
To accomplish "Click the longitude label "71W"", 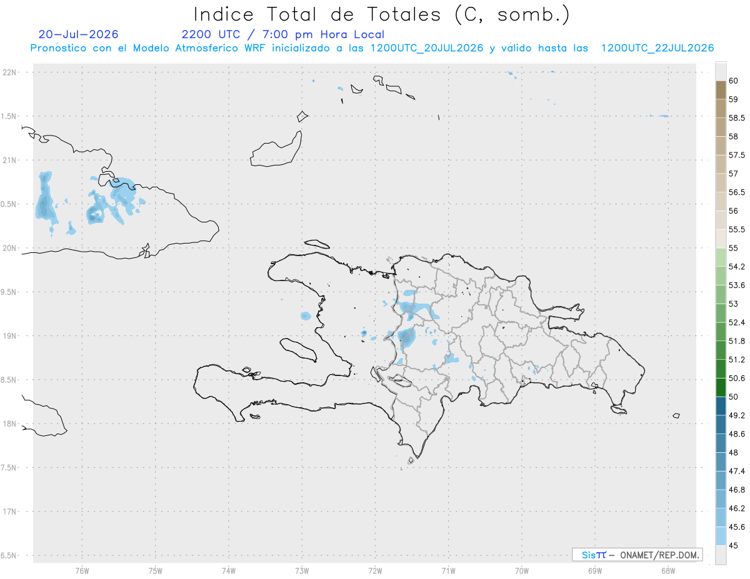I will click(448, 571).
